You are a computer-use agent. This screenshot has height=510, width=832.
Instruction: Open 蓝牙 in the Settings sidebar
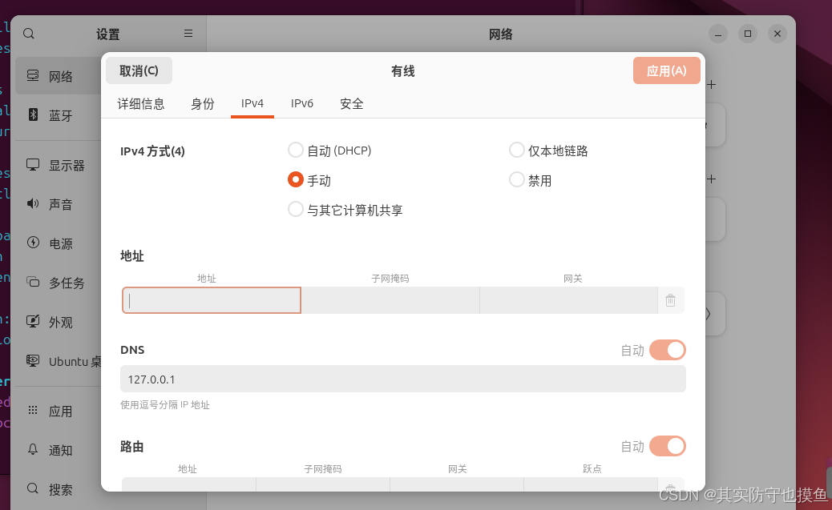(60, 115)
